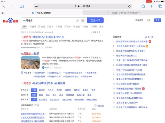Filter benefits by 五险一金
Image resolution: width=165 pixels, height=123 pixels.
click(x=81, y=95)
